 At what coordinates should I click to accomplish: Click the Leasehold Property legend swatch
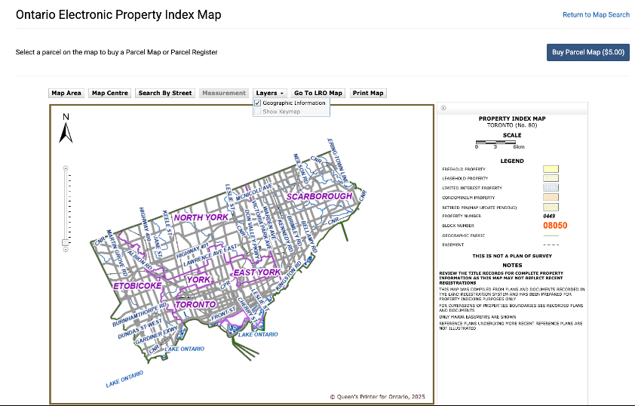pyautogui.click(x=551, y=178)
